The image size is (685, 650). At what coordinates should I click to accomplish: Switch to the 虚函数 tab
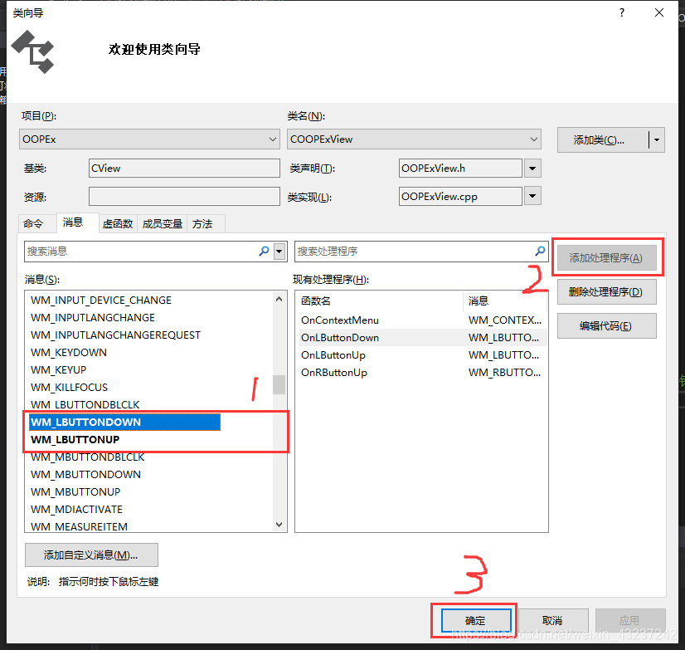point(118,224)
